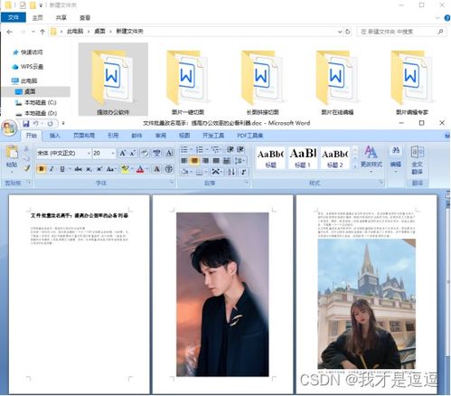Apply the 标题 1 style
The image size is (451, 396).
(303, 157)
